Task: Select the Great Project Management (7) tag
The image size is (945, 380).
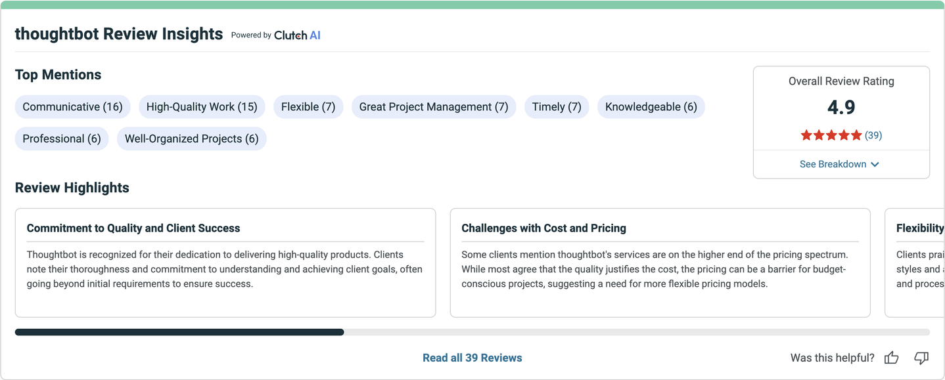Action: pos(434,107)
